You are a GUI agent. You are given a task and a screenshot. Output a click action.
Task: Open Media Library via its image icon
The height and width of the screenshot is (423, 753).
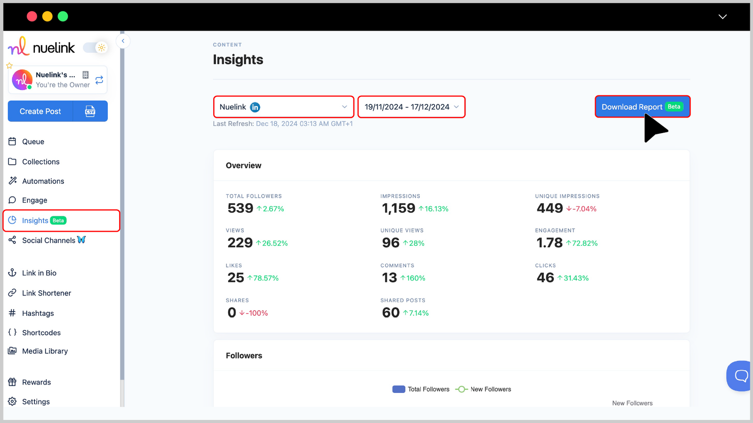coord(13,351)
